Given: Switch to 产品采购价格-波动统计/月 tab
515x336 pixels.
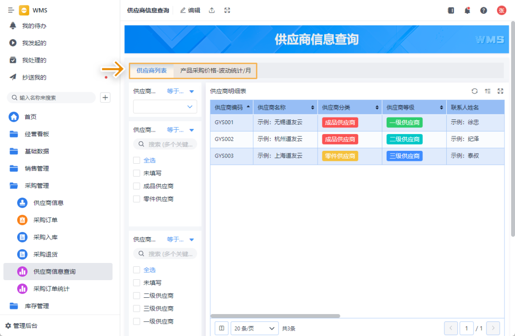Looking at the screenshot, I should coord(215,71).
